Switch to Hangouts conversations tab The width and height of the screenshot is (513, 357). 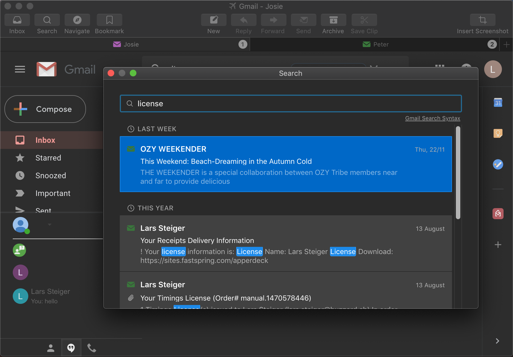(71, 348)
